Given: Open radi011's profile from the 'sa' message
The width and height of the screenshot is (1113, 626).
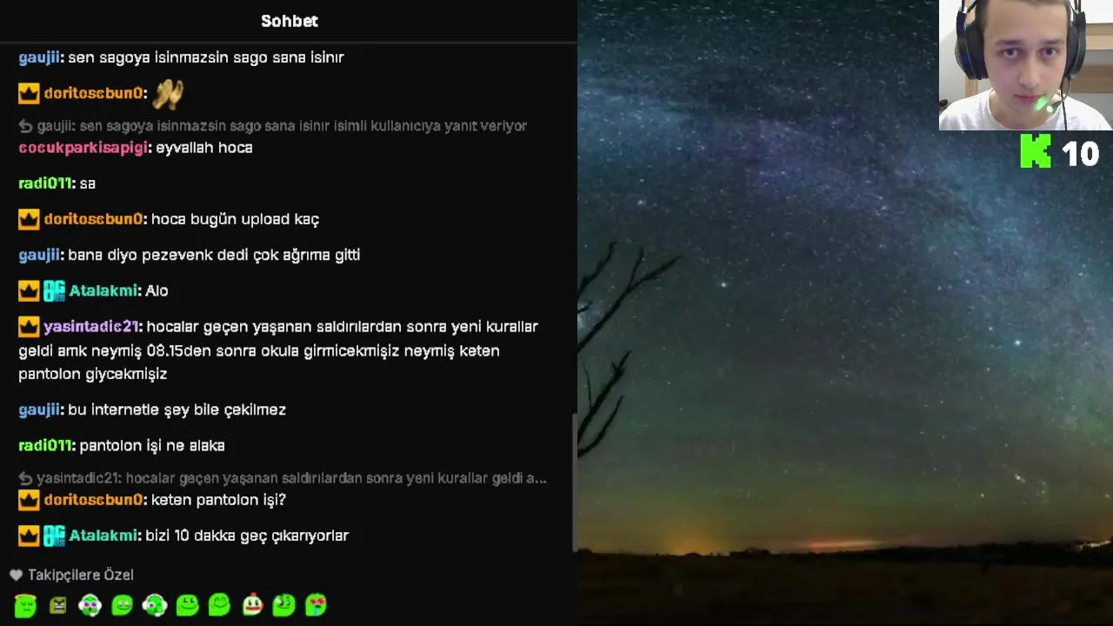Looking at the screenshot, I should click(x=45, y=183).
